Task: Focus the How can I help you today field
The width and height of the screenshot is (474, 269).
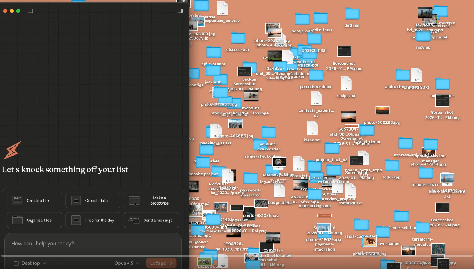Action: coord(92,243)
